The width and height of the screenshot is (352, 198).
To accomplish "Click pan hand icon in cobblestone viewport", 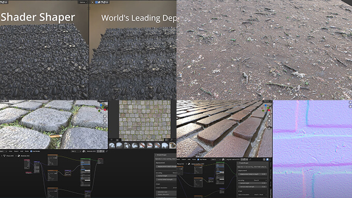I will (105, 120).
